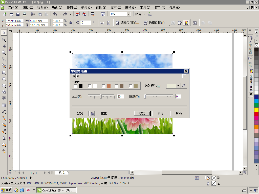Select the Pick tool in toolbox
The height and width of the screenshot is (194, 259).
pyautogui.click(x=4, y=33)
